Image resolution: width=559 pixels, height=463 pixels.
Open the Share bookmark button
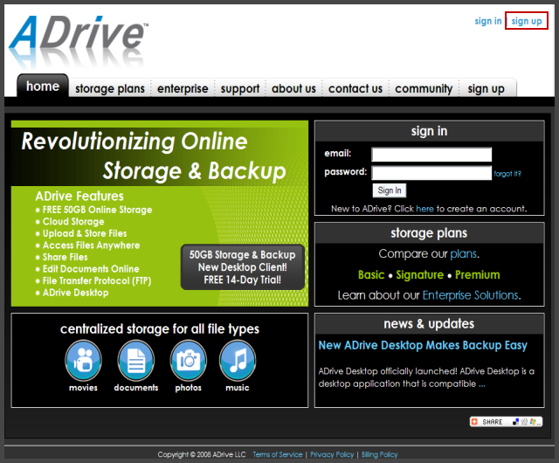point(506,422)
